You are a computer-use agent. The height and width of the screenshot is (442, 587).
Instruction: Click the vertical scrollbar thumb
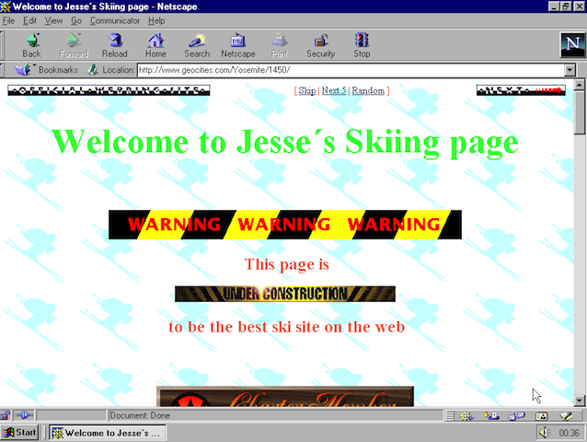click(579, 112)
